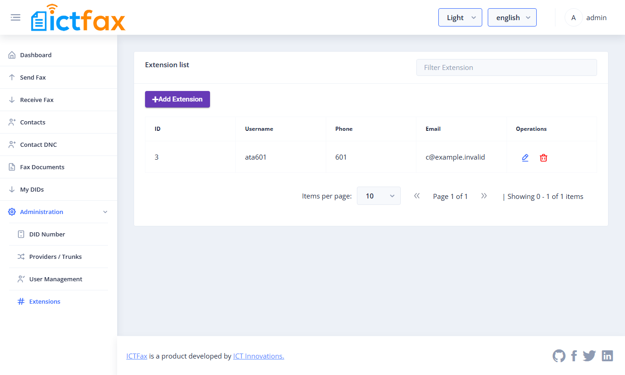Edit extension ata601 with pencil icon
This screenshot has height=375, width=625.
pyautogui.click(x=525, y=158)
